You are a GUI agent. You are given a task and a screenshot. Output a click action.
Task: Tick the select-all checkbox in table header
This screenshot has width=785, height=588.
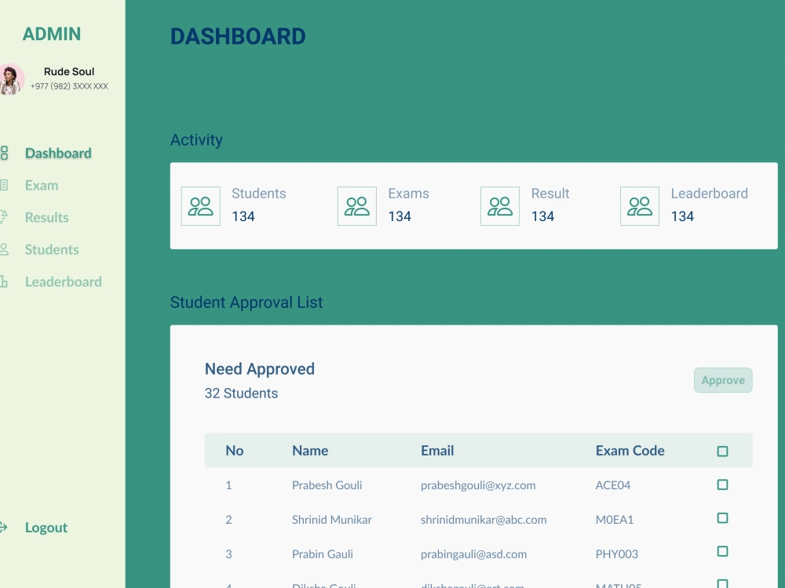722,451
